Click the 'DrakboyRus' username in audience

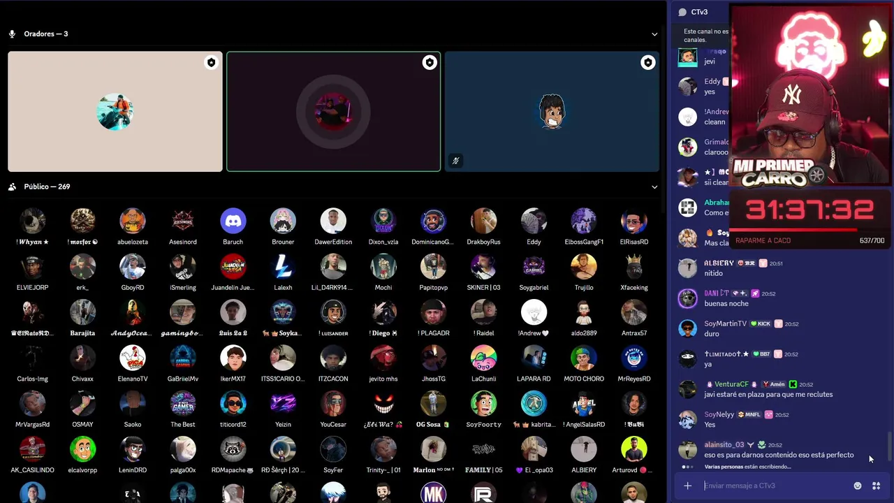pyautogui.click(x=483, y=242)
